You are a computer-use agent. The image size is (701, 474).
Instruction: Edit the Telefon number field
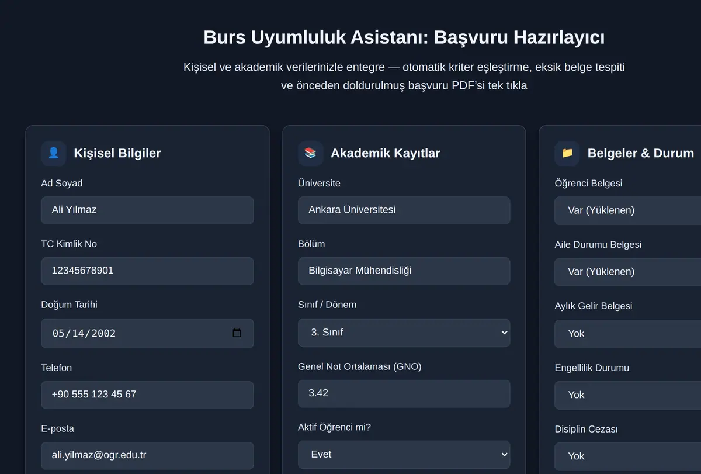coord(147,395)
